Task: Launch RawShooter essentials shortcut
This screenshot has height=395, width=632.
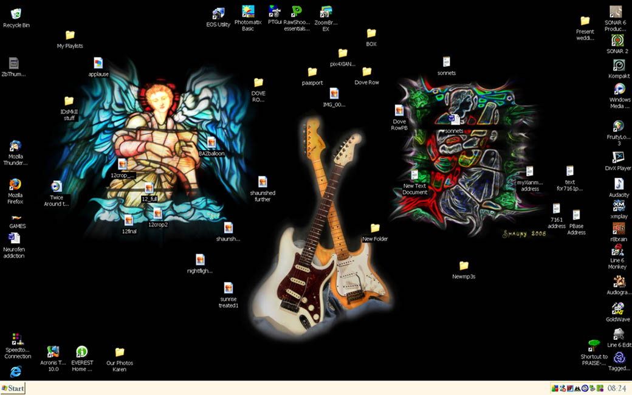Action: click(x=297, y=12)
